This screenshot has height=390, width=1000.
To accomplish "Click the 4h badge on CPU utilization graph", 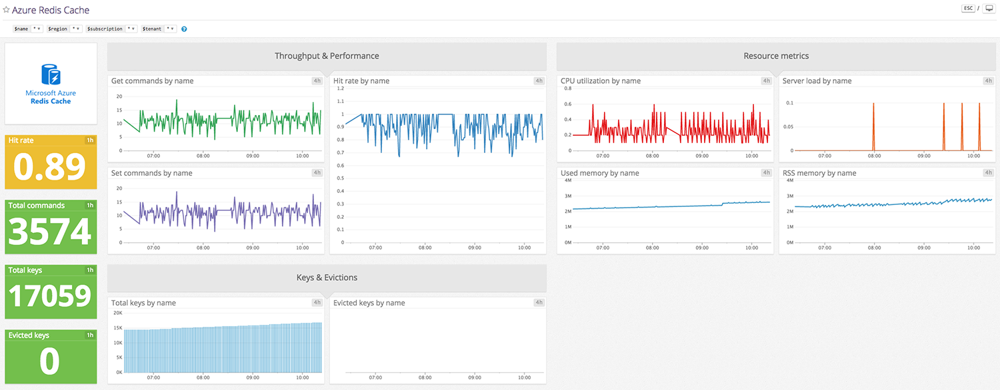I will (766, 80).
